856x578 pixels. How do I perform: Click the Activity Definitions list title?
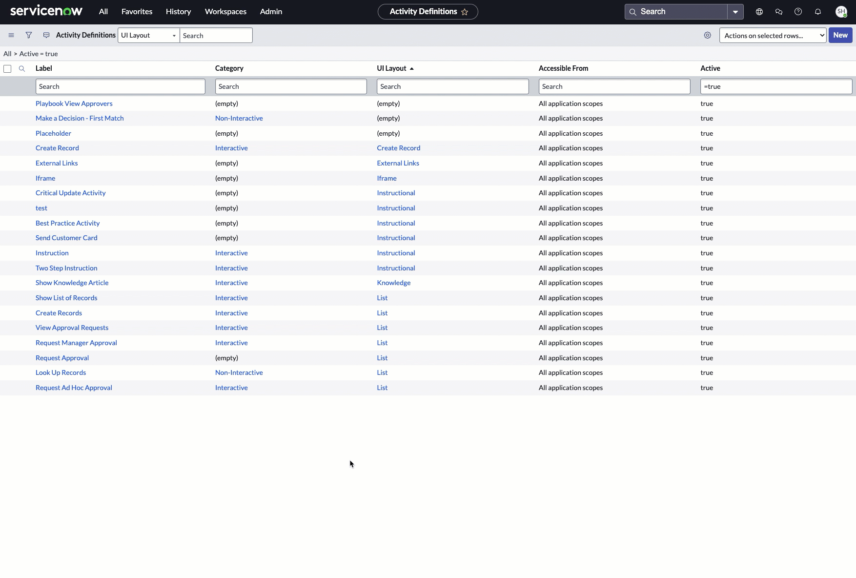pos(86,35)
